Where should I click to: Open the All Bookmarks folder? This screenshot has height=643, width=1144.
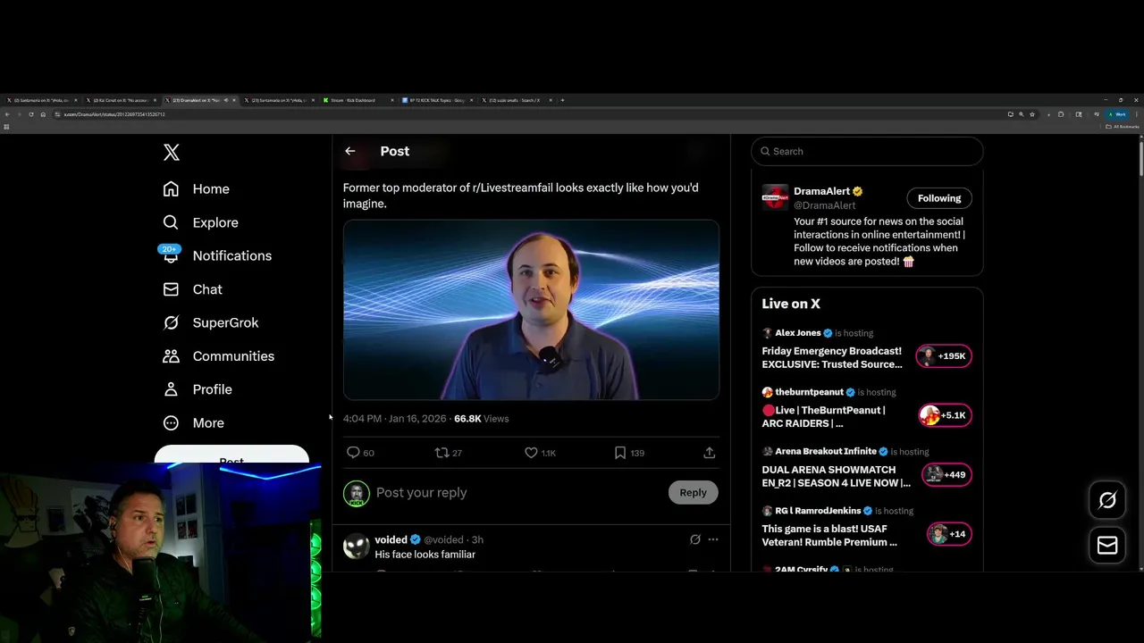[x=1123, y=127]
